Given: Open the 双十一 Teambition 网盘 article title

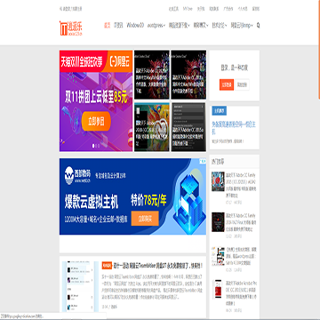Looking at the screenshot, I should pyautogui.click(x=158, y=266).
